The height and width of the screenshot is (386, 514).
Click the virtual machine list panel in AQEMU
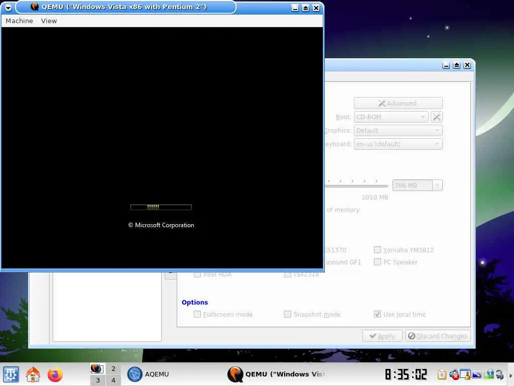(x=107, y=307)
